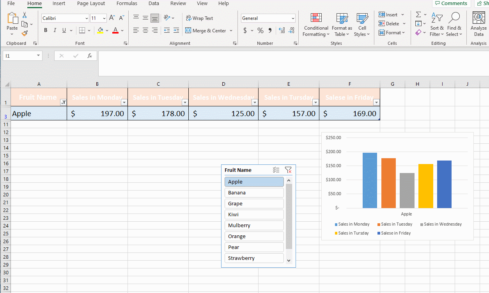This screenshot has width=489, height=293.
Task: Click the Orientation text-angle icon
Action: [167, 18]
